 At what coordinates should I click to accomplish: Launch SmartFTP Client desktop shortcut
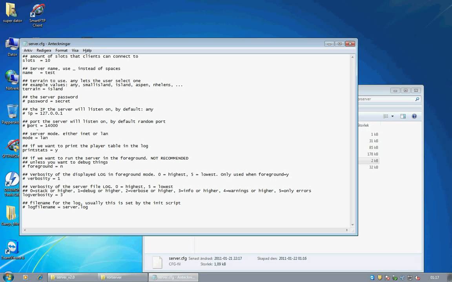click(x=38, y=15)
